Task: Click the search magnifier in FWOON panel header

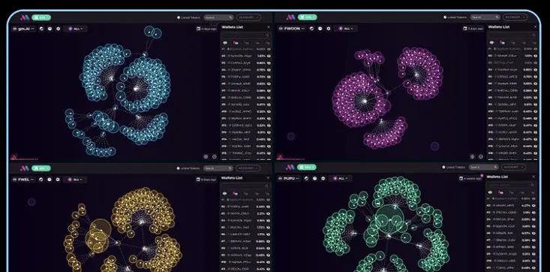Action: coord(497,17)
